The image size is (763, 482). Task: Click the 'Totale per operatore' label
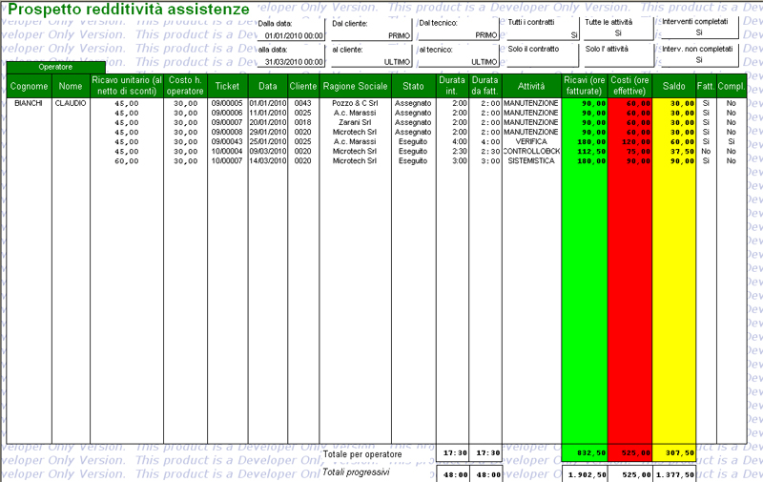pyautogui.click(x=362, y=454)
